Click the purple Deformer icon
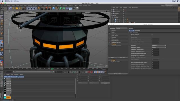Image resolution: width=180 pixels, height=101 pixels. 67,8
